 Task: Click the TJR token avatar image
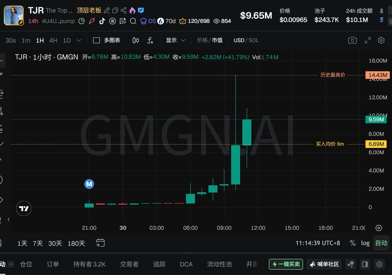pyautogui.click(x=14, y=15)
